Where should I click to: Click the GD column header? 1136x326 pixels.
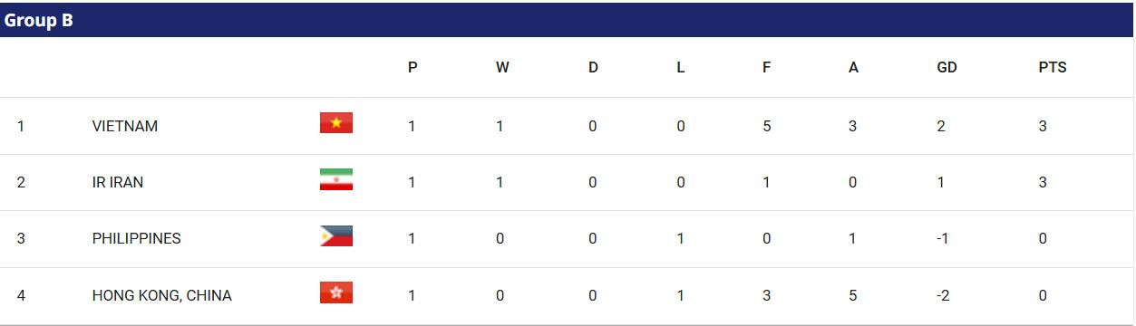pyautogui.click(x=947, y=67)
